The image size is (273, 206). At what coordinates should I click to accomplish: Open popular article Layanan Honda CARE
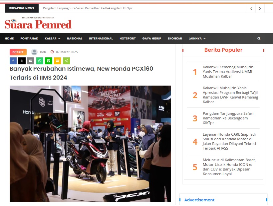pyautogui.click(x=229, y=141)
